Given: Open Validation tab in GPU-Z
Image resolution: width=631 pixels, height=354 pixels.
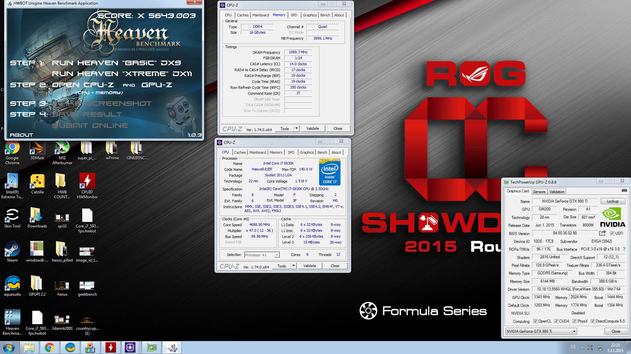Looking at the screenshot, I should pyautogui.click(x=557, y=192).
